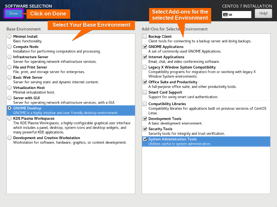Toggle the System Administration Tools checkbox
Image resolution: width=277 pixels, height=207 pixels.
pos(145,139)
